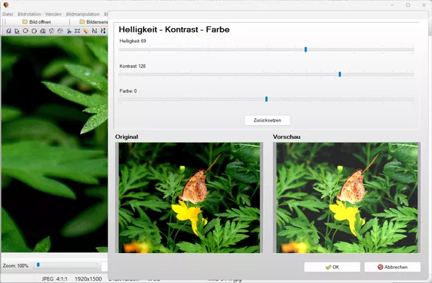The width and height of the screenshot is (432, 283).
Task: Click the rotate 90° left triangle icon
Action: [9, 31]
